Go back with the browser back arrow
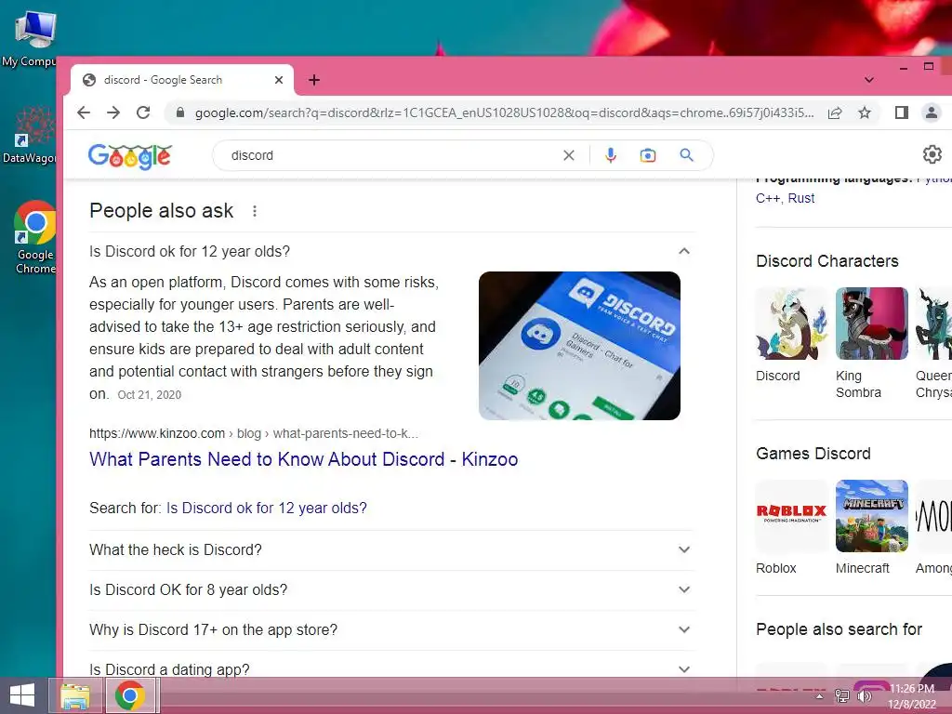Viewport: 952px width, 714px height. (84, 112)
